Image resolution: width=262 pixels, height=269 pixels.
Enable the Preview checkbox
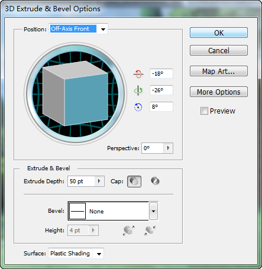204,111
